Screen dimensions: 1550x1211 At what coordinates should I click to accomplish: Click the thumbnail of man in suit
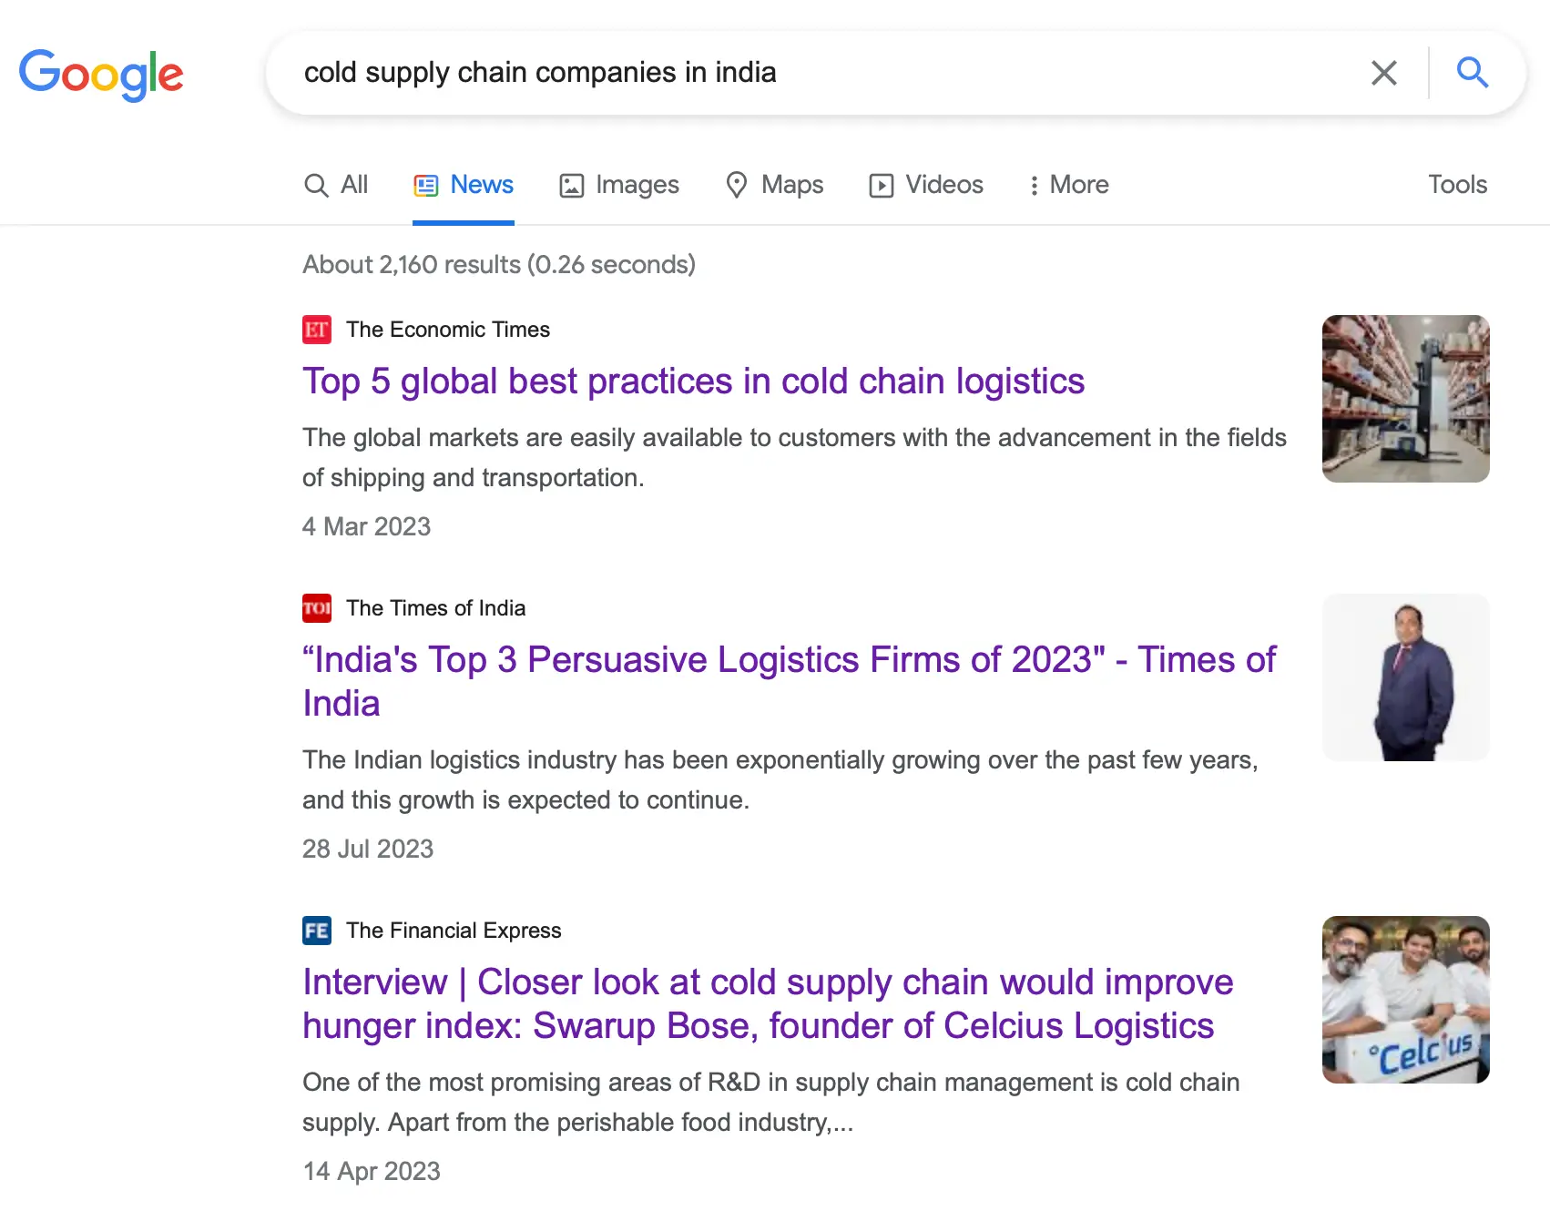[x=1405, y=677]
